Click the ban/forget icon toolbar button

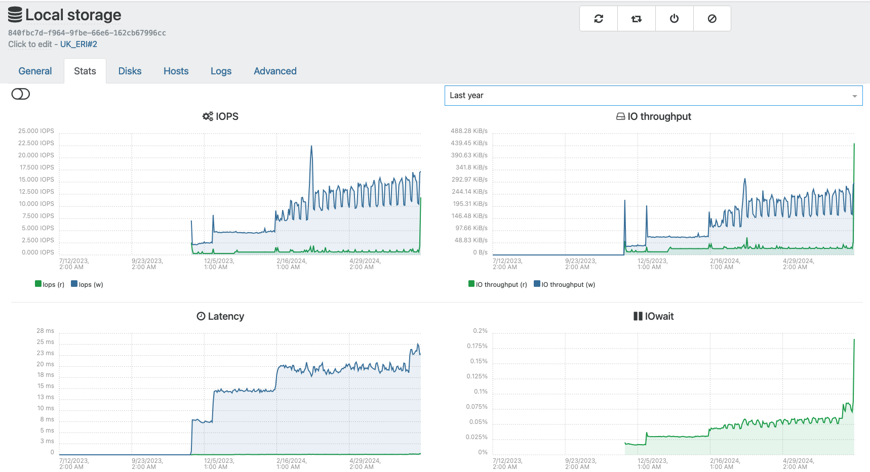point(712,19)
